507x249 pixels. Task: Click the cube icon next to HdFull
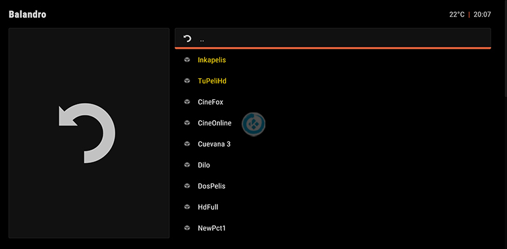tap(187, 207)
